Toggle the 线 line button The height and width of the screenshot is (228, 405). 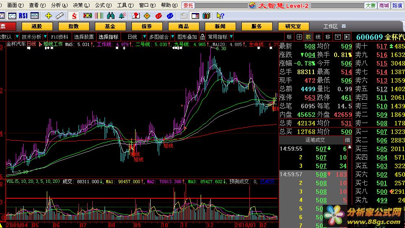[x=318, y=37]
